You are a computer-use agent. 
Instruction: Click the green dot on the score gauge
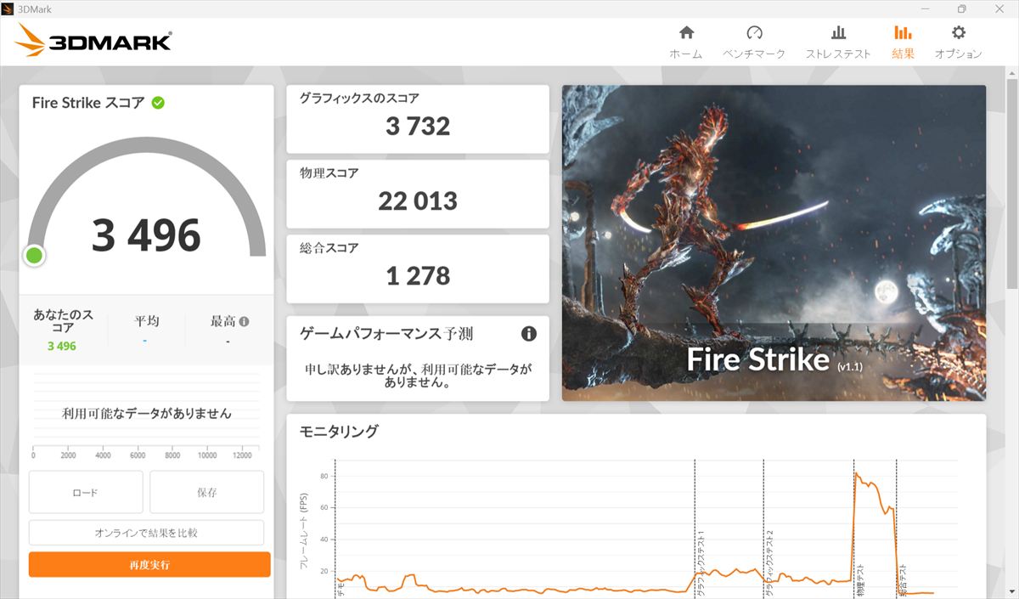pos(35,255)
